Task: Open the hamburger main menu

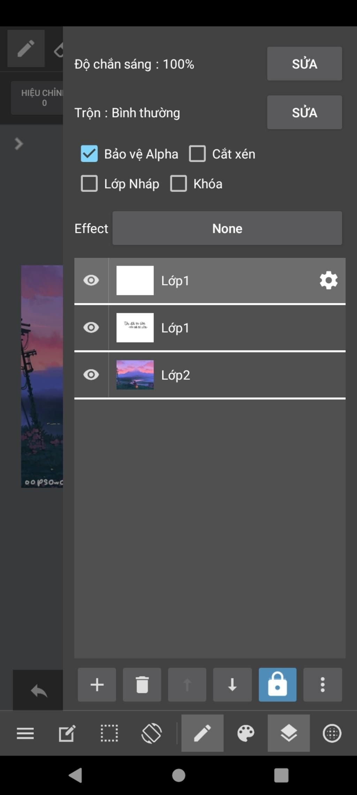Action: (25, 733)
